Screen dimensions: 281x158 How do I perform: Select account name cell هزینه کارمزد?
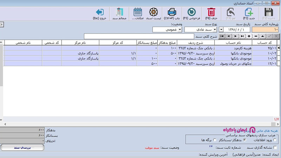(x=233, y=48)
